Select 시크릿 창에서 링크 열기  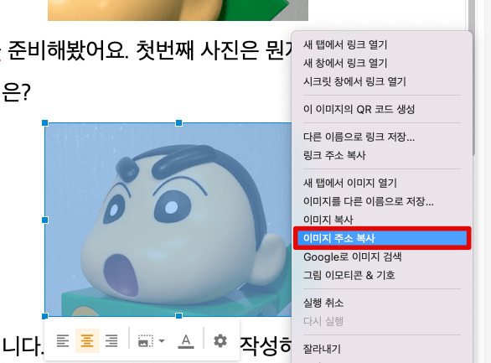point(354,82)
